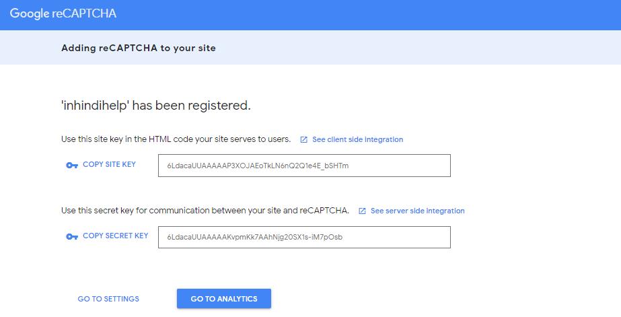
Task: Open analytics with GO TO ANALYTICS button
Action: [x=224, y=298]
